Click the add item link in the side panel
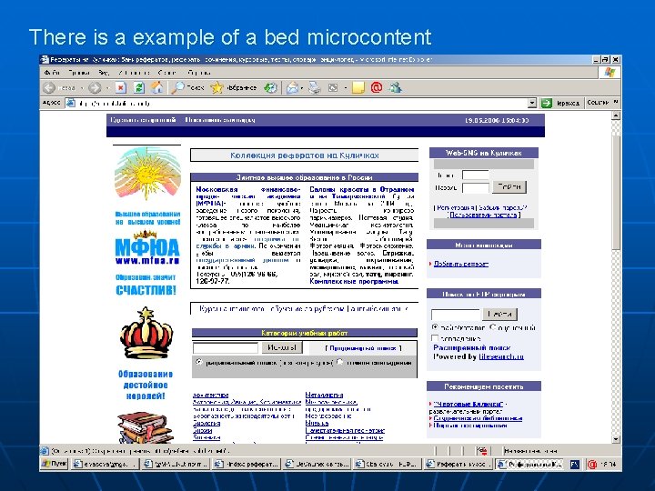Image resolution: width=655 pixels, height=491 pixels. (460, 264)
